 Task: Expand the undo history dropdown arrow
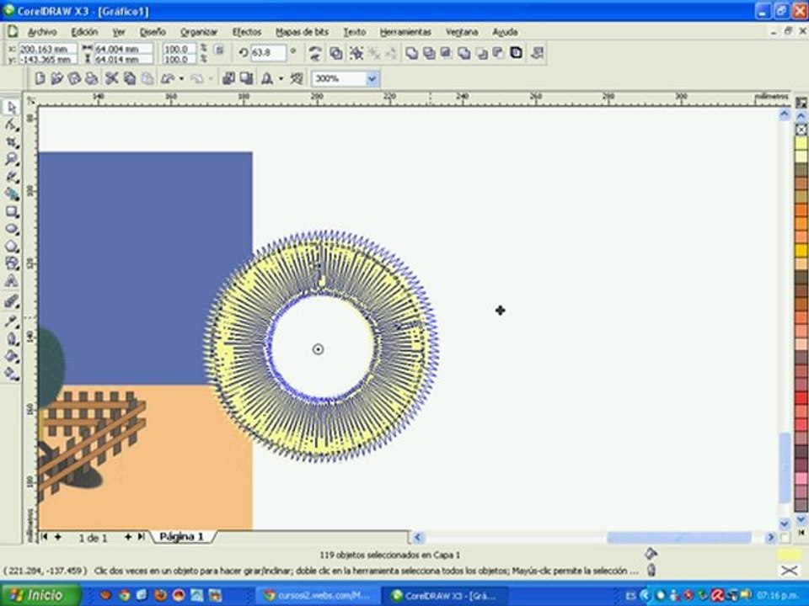181,79
